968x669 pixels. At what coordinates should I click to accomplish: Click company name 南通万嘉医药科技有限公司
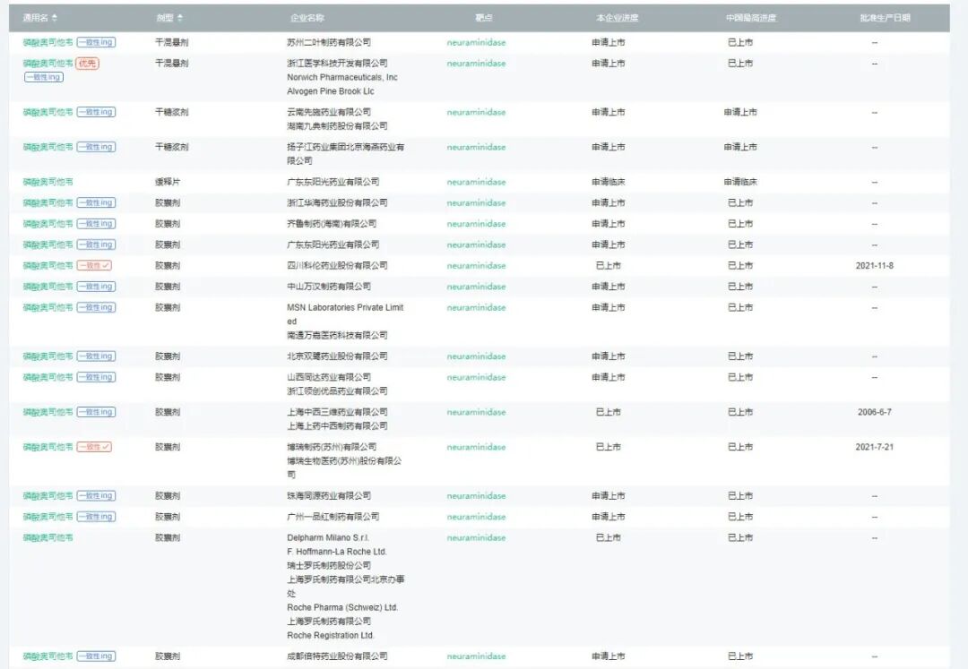click(x=337, y=336)
